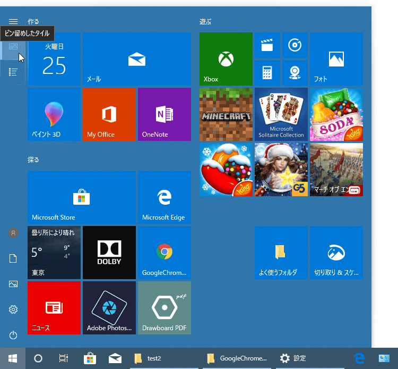Screen dimensions: 398x369
Task: Launch the Adobe Photoshop Express tile
Action: [x=109, y=308]
